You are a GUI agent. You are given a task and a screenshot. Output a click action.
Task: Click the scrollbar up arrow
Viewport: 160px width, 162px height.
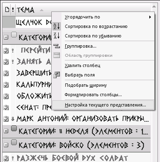coord(154,7)
